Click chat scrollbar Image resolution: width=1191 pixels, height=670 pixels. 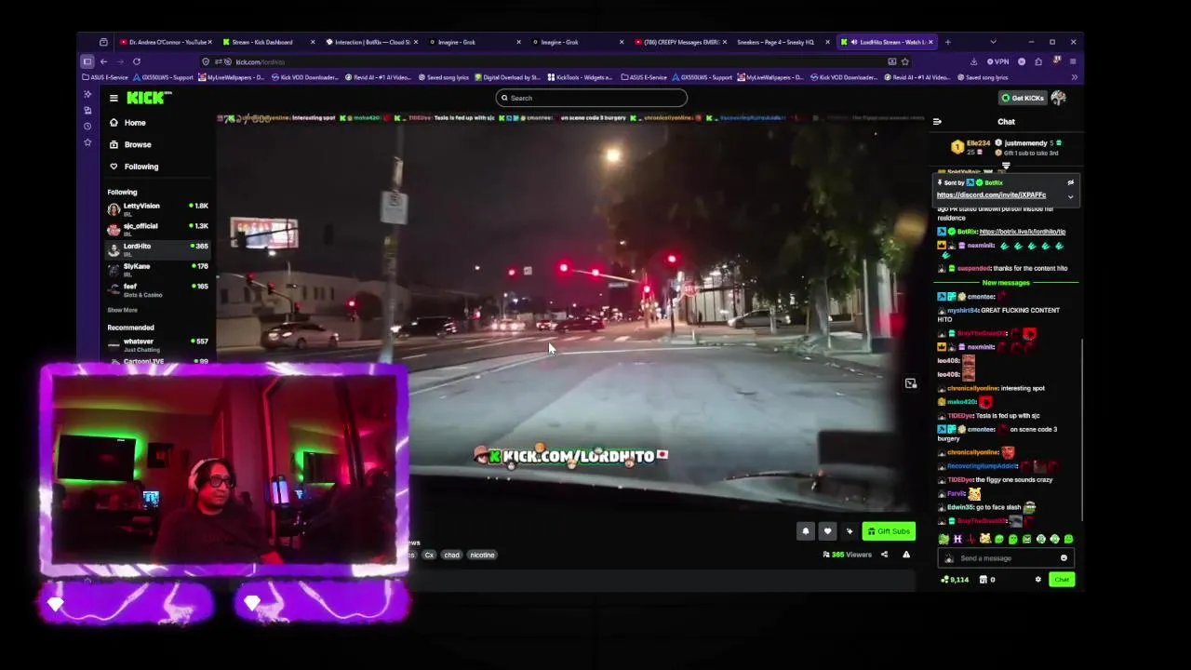(1081, 430)
